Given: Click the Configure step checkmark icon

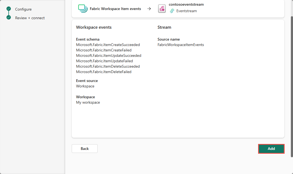Looking at the screenshot, I should (x=9, y=9).
